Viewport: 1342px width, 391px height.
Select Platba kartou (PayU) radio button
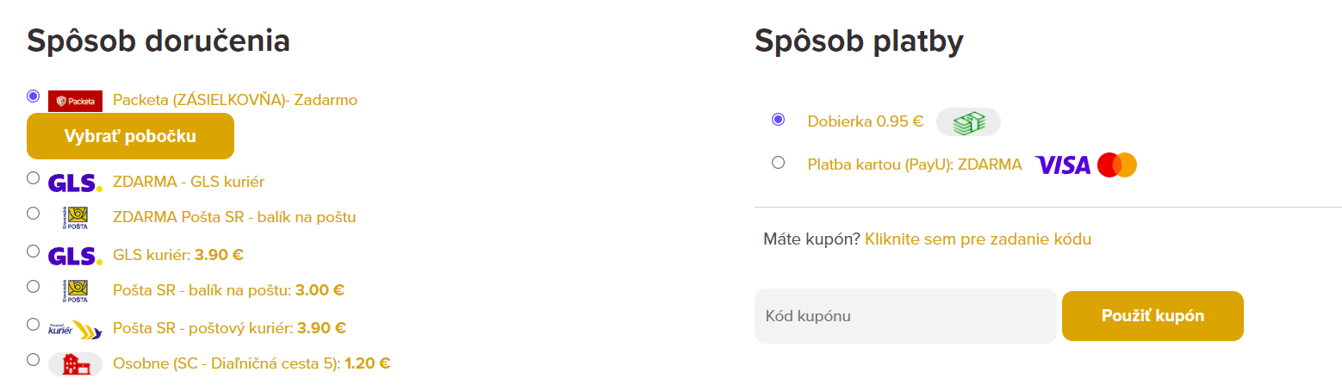[779, 162]
